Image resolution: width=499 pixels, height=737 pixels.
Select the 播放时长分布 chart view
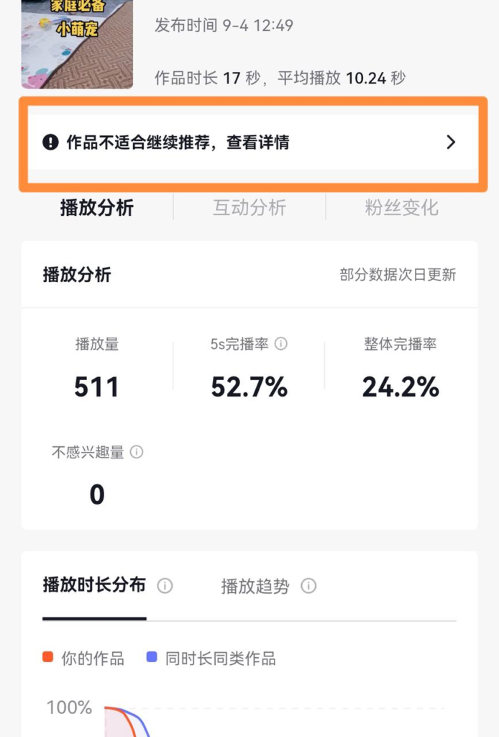93,586
